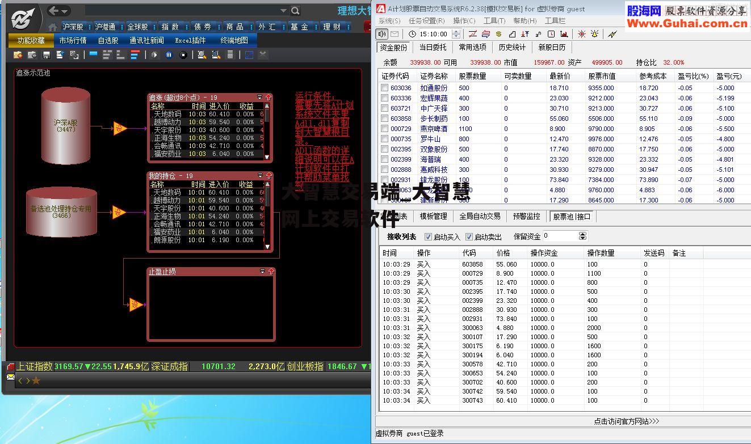Image resolution: width=751 pixels, height=444 pixels.
Task: Click the calculator icon in 大智慧 toolbar
Action: point(230,55)
